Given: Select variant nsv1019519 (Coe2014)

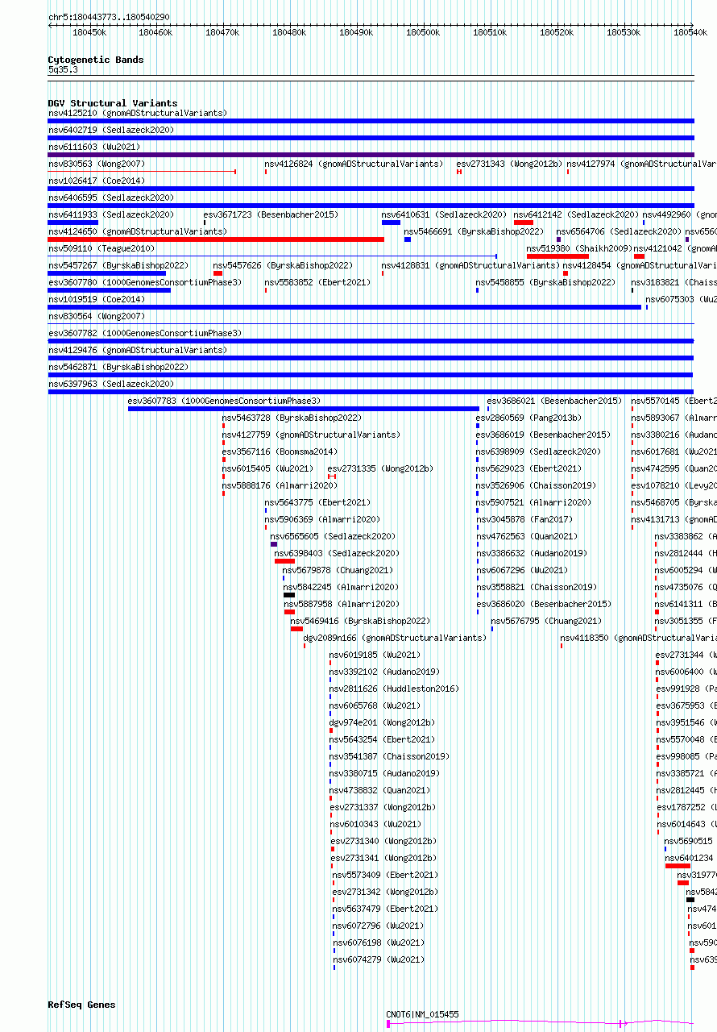Looking at the screenshot, I should [97, 299].
